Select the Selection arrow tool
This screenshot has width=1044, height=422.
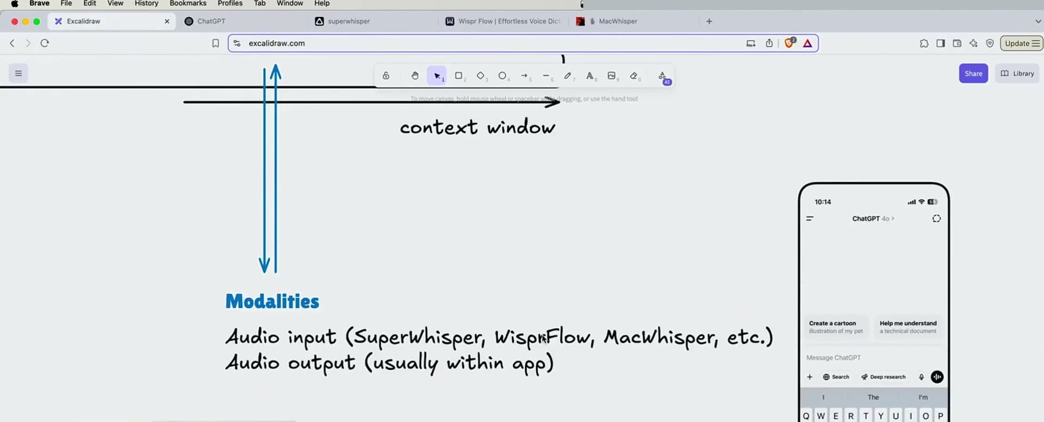[x=437, y=76]
